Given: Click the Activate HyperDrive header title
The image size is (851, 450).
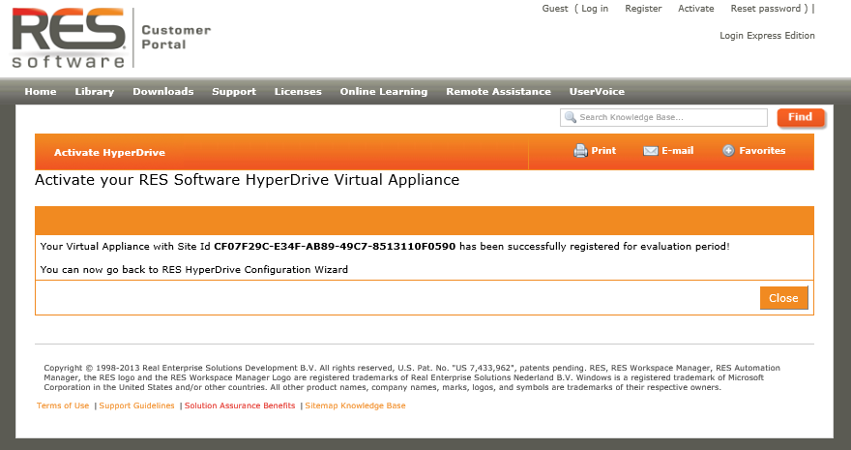Looking at the screenshot, I should point(109,153).
